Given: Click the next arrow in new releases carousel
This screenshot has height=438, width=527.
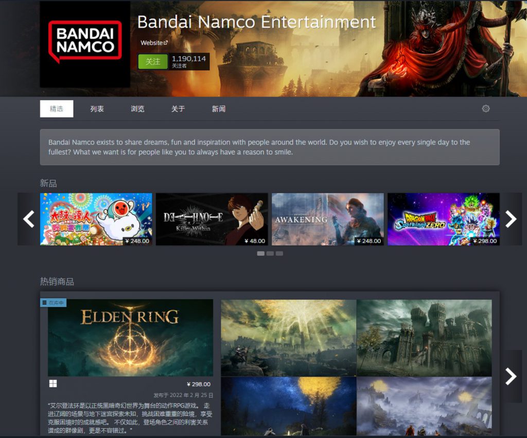Looking at the screenshot, I should (511, 219).
